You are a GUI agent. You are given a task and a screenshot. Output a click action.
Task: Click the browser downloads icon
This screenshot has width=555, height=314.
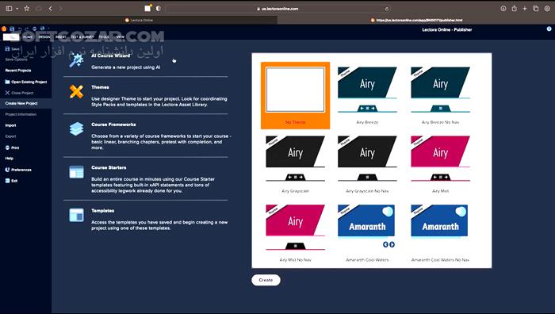(503, 9)
